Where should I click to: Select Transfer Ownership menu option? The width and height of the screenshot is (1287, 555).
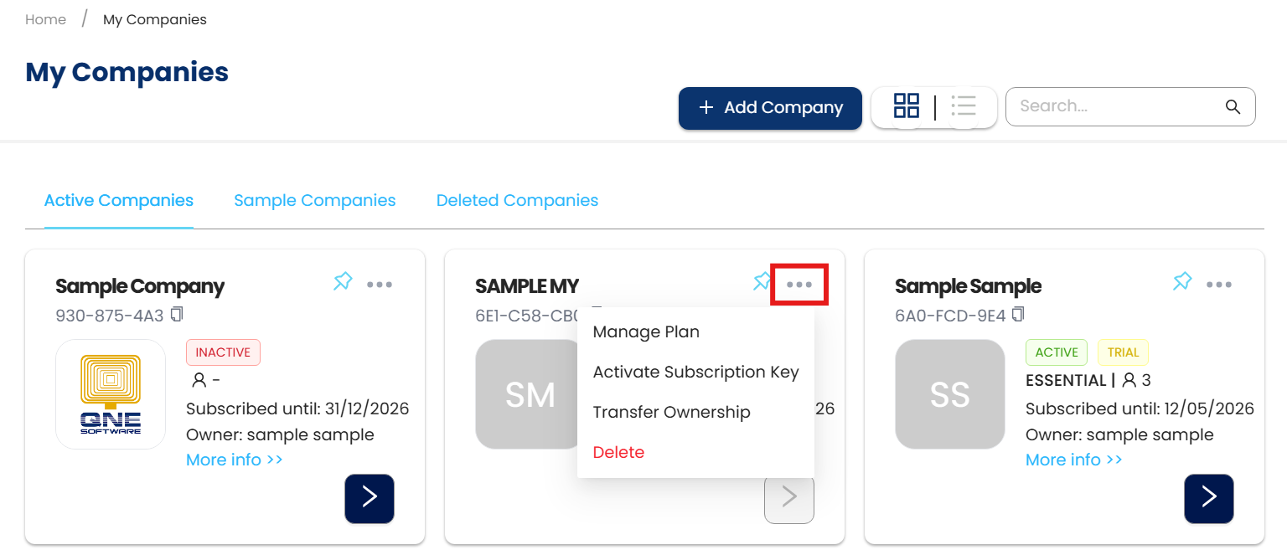tap(671, 412)
